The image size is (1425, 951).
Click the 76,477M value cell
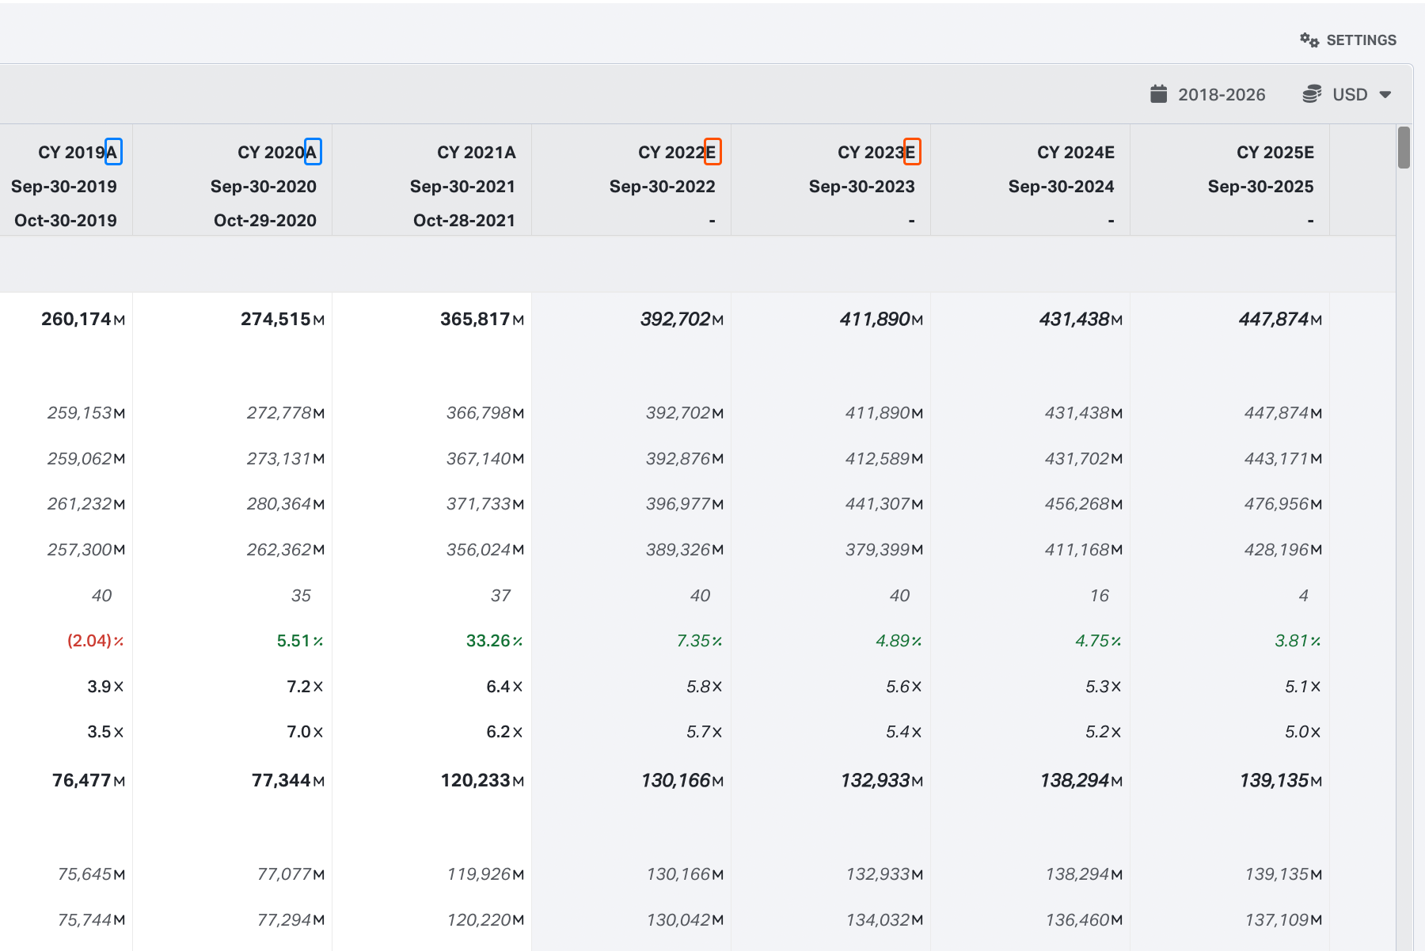click(x=89, y=781)
